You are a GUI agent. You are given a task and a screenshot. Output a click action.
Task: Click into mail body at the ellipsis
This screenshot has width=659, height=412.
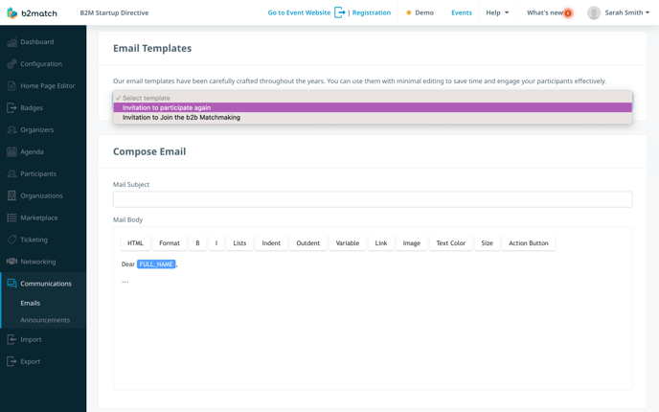point(125,282)
